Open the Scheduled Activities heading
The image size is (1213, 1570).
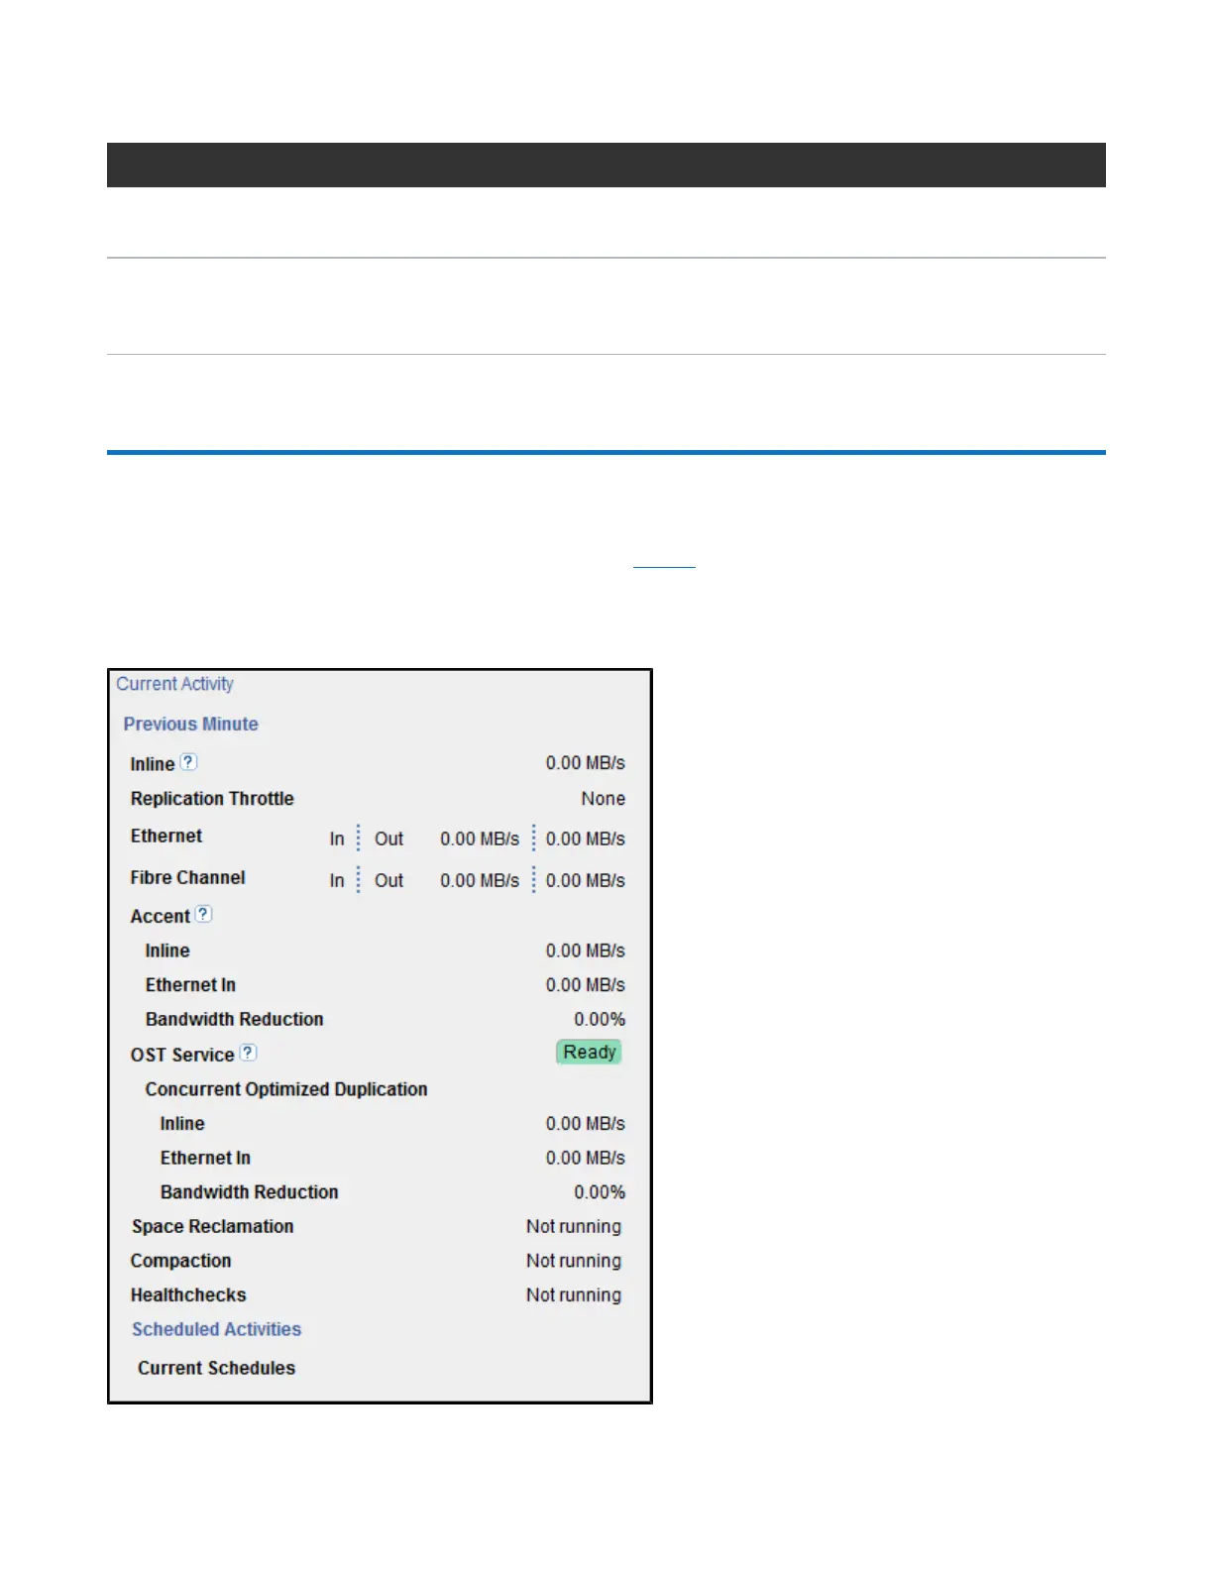click(216, 1329)
